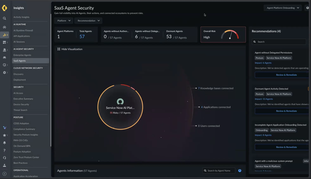Open the user profile icon
Viewport: 311px width, 179px height.
pyautogui.click(x=5, y=165)
